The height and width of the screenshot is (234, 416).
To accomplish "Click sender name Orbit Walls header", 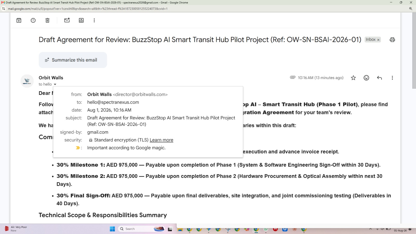I will (x=51, y=78).
